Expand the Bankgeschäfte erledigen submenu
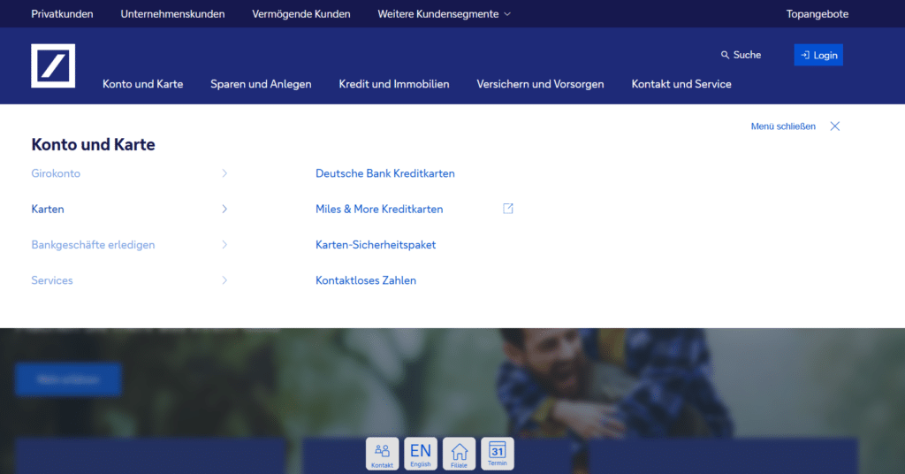 [x=224, y=245]
